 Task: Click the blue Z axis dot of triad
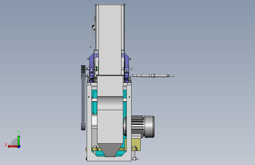point(19,147)
